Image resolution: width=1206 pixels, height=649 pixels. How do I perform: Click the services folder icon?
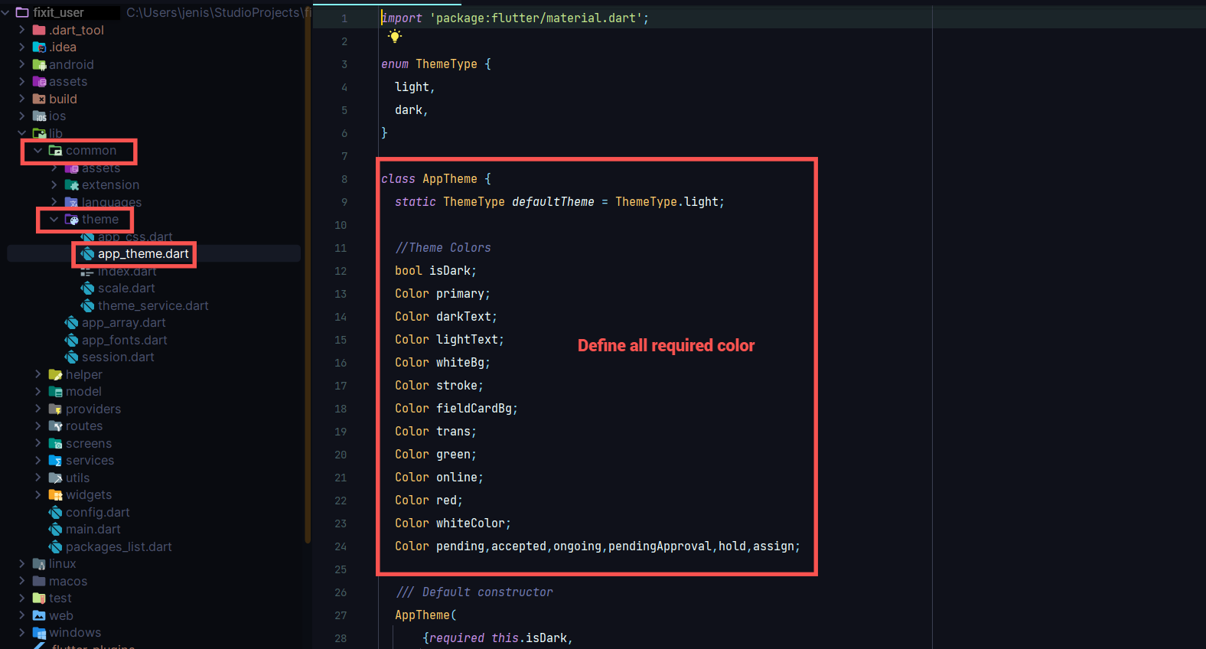tap(56, 461)
